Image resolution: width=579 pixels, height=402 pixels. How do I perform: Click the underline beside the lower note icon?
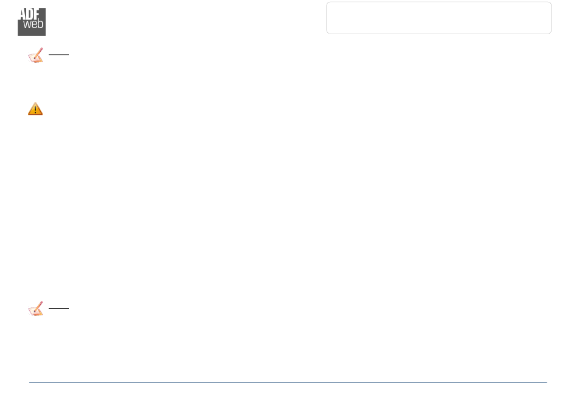[x=59, y=308]
